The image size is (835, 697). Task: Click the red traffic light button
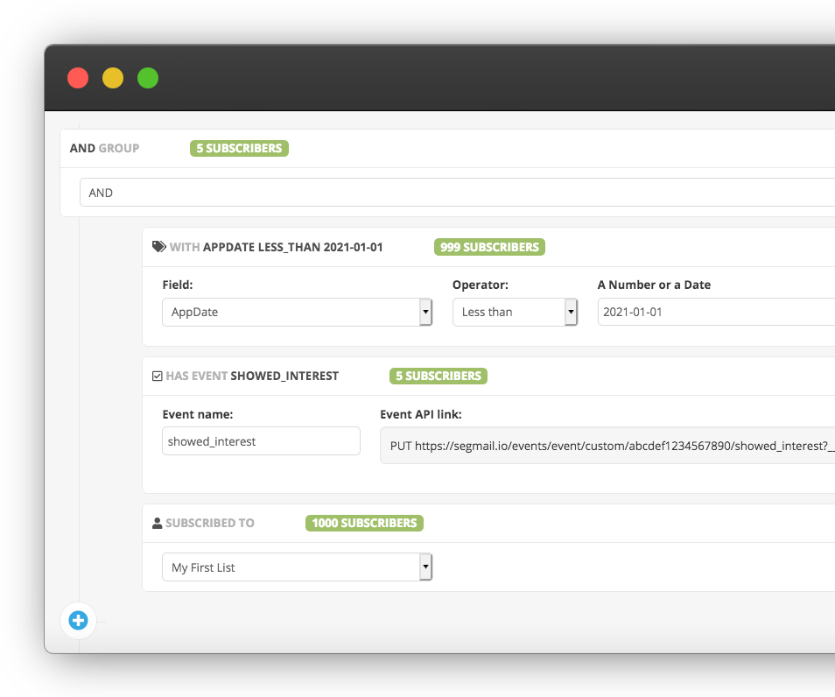click(x=77, y=78)
